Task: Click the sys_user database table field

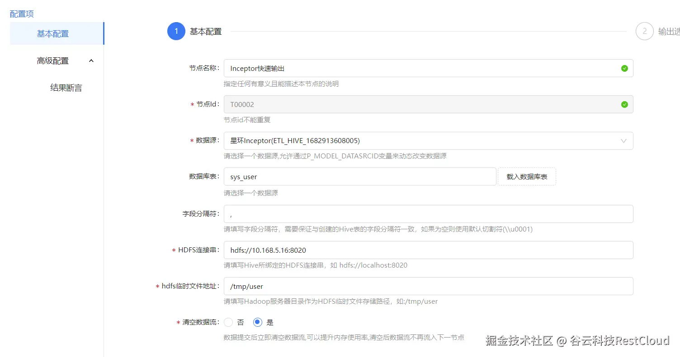Action: click(359, 176)
